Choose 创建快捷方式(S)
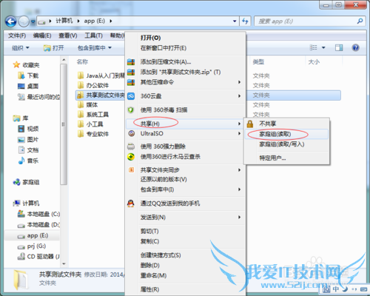Screen dimensions: 370x296 161,255
